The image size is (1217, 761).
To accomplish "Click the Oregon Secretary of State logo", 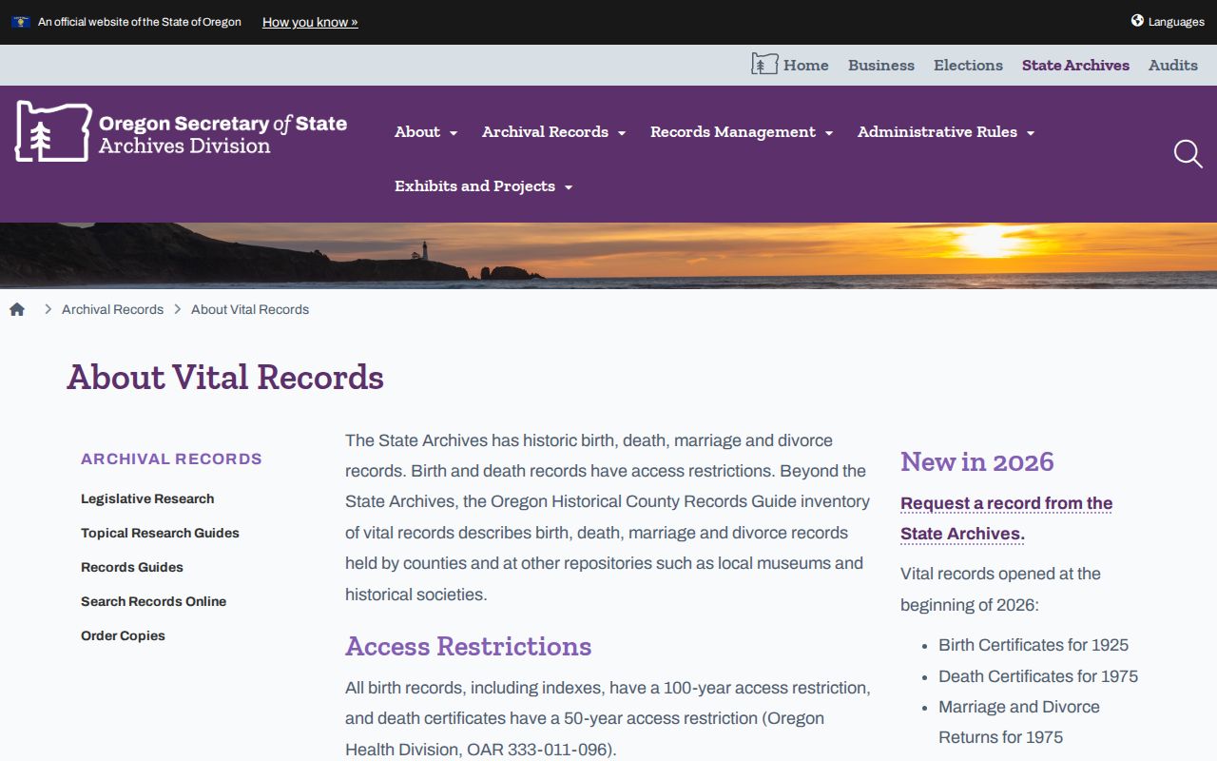I will (x=181, y=131).
